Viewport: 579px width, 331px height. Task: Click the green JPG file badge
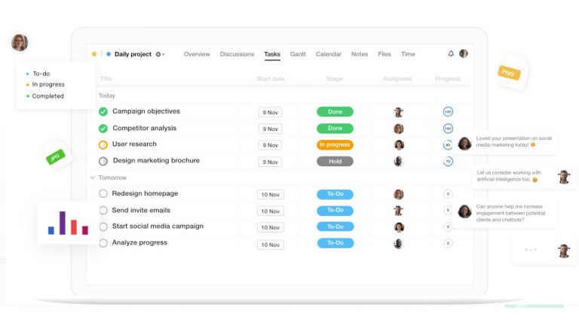coord(55,157)
